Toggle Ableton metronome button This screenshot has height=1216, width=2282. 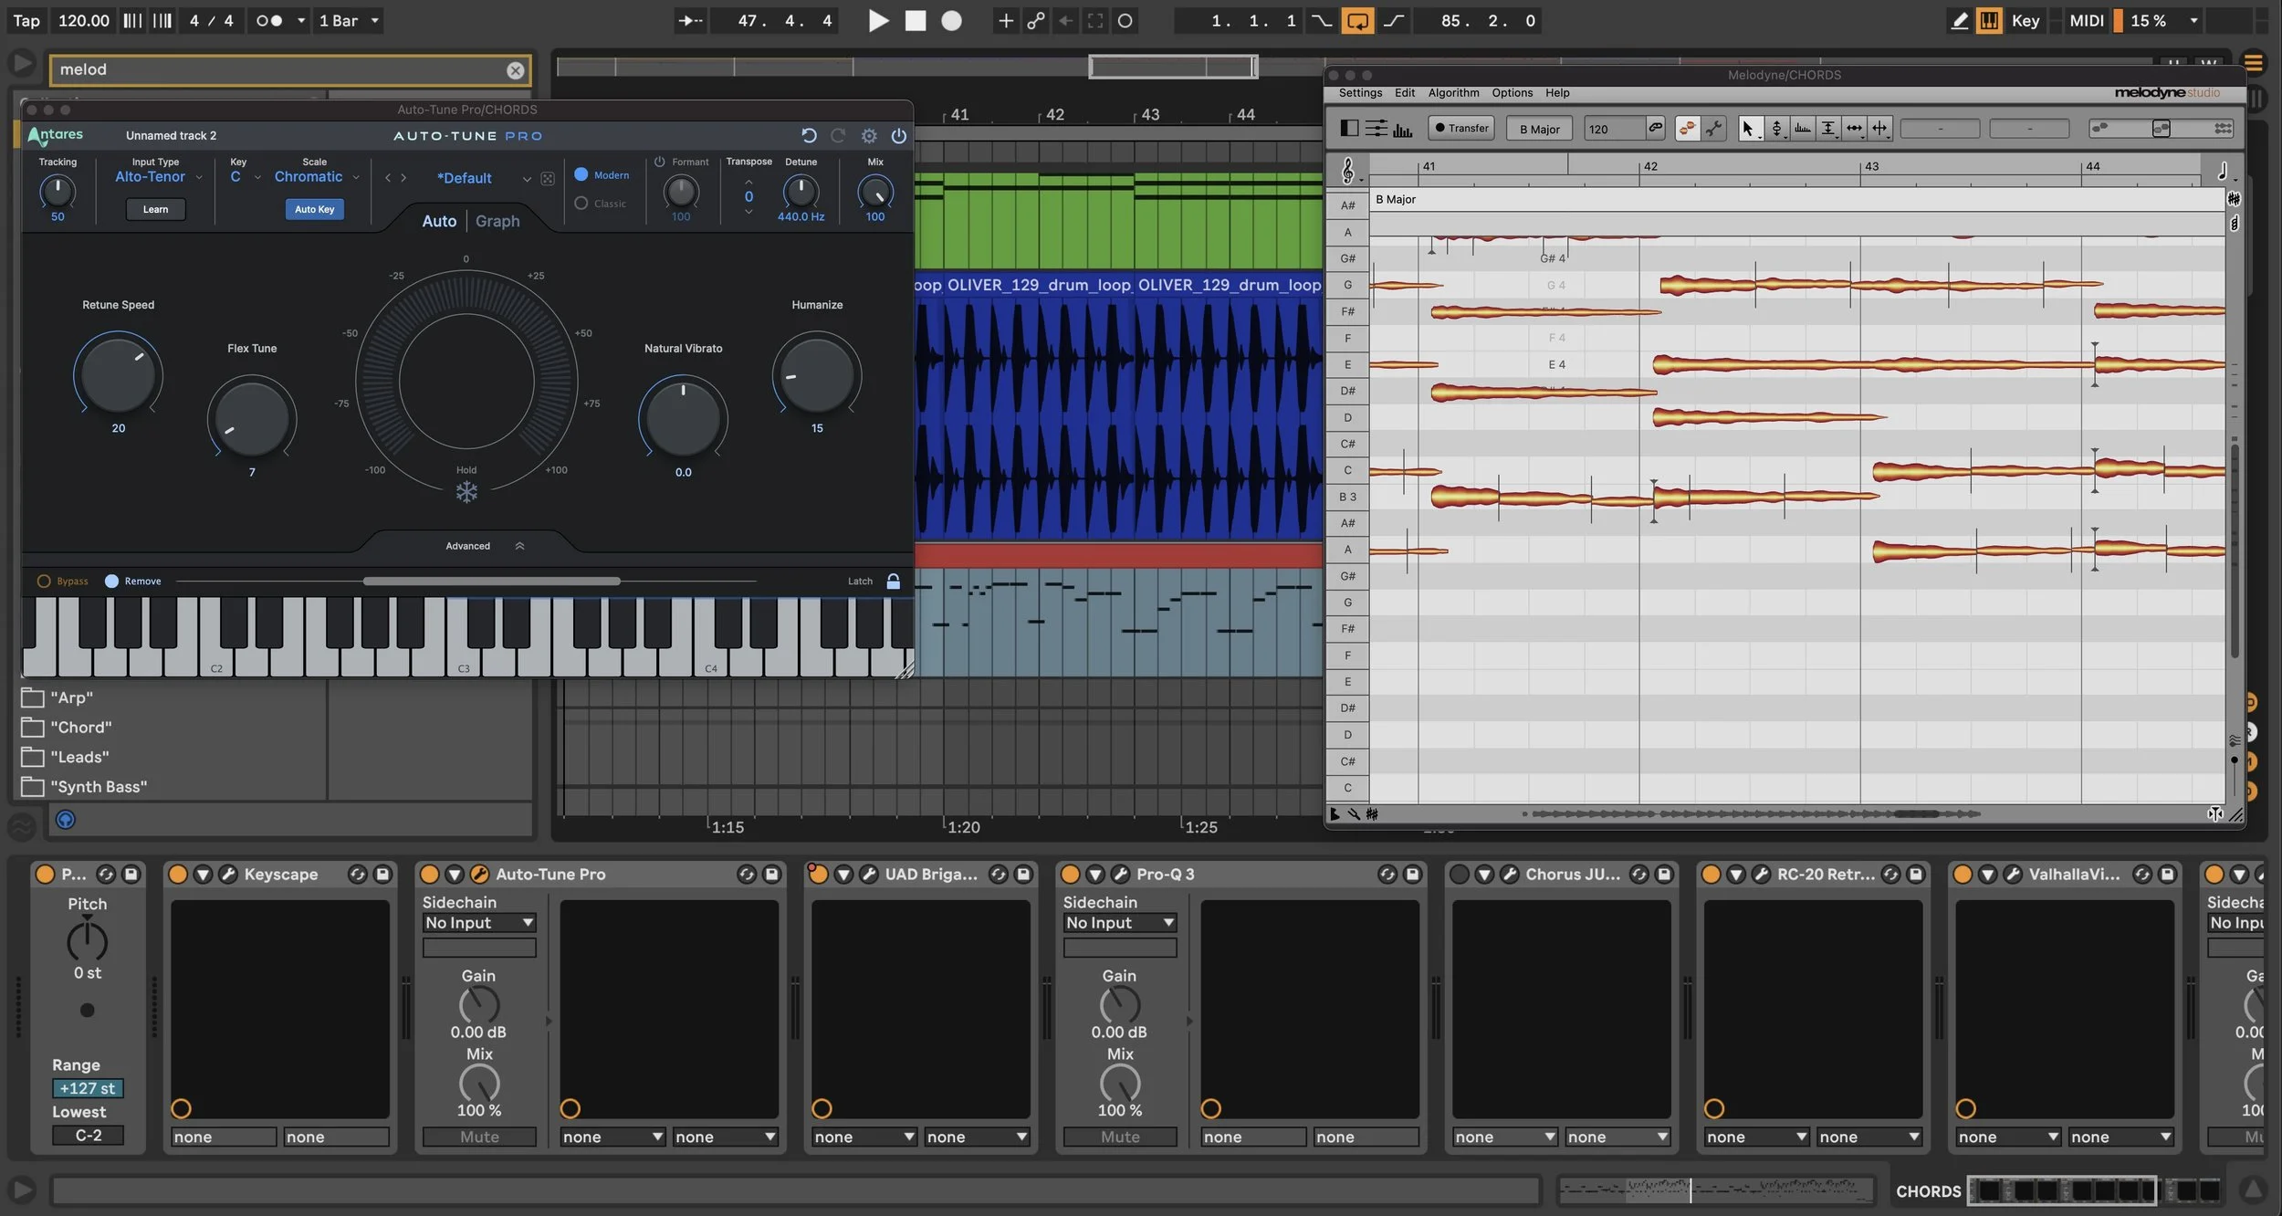tap(269, 20)
